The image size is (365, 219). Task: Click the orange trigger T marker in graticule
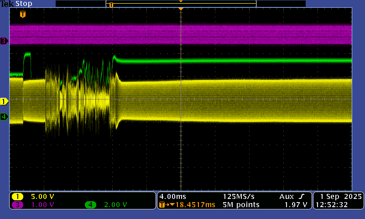(22, 14)
